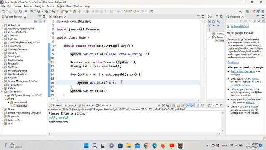Screen dimensions: 266x150
Task: Switch to the Javadoc tab
Action: click(71, 105)
